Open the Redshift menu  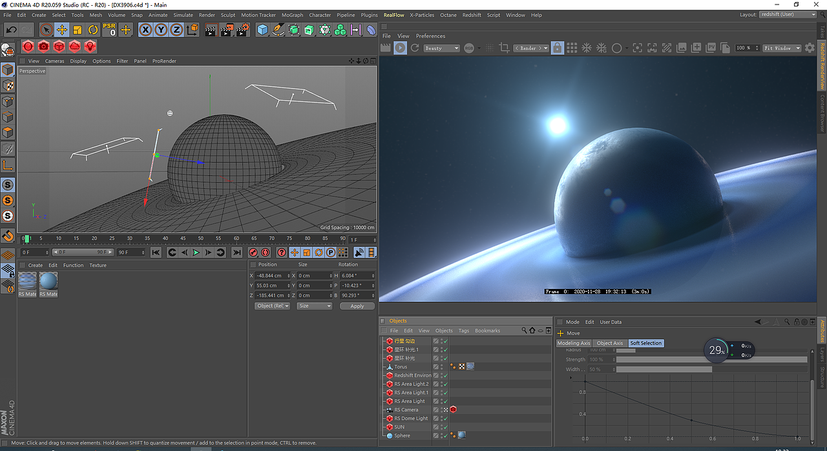tap(472, 15)
